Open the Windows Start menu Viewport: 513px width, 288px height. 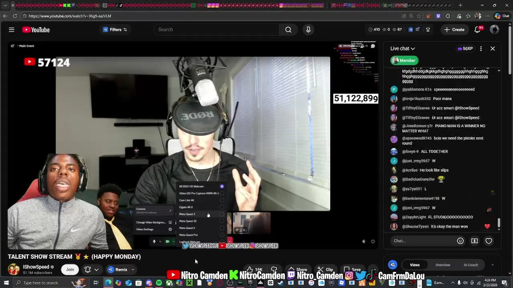tap(6, 283)
